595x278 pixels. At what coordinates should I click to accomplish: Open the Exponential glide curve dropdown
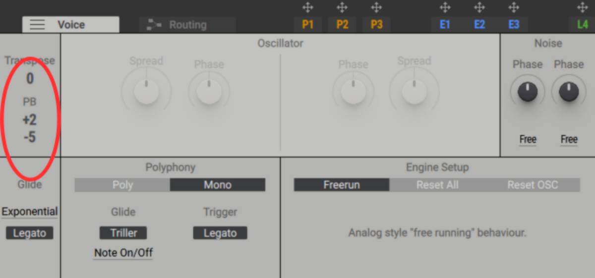[30, 212]
